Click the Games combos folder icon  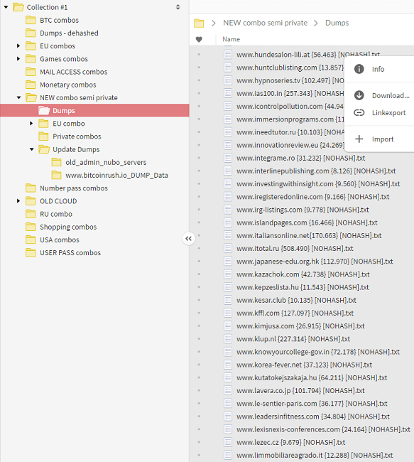31,59
